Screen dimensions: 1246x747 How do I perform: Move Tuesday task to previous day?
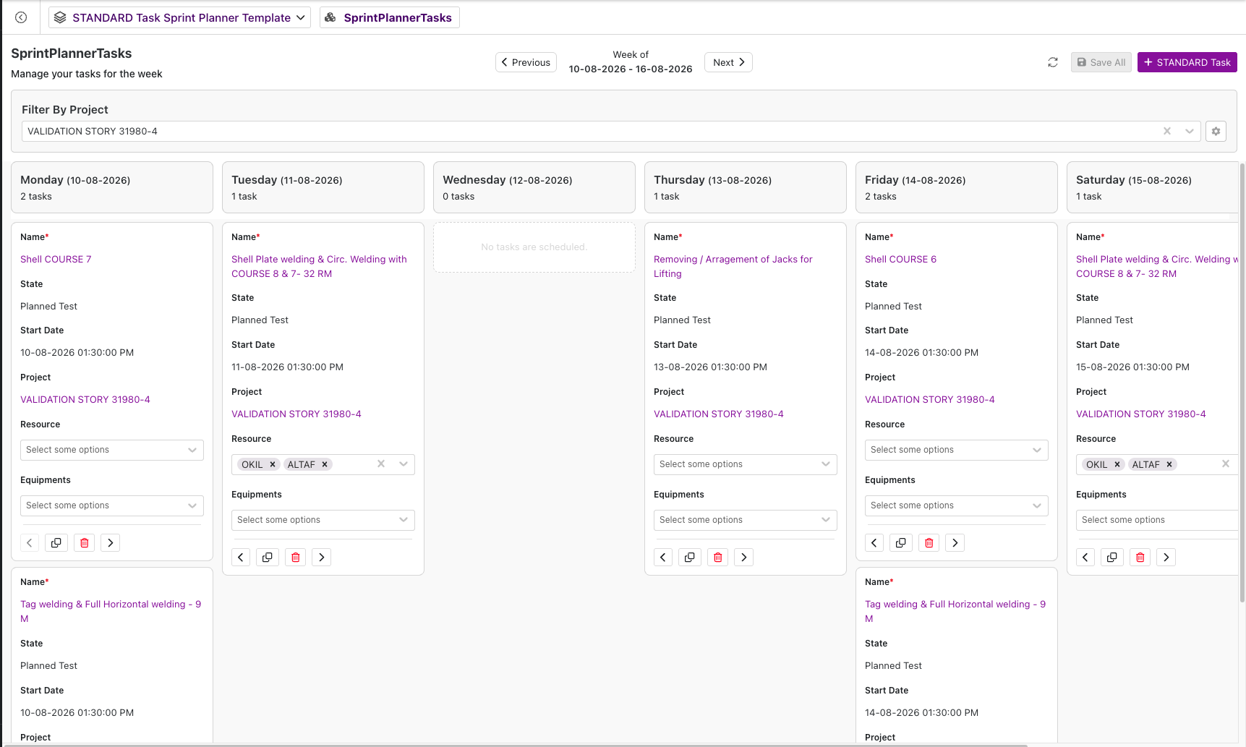coord(241,557)
